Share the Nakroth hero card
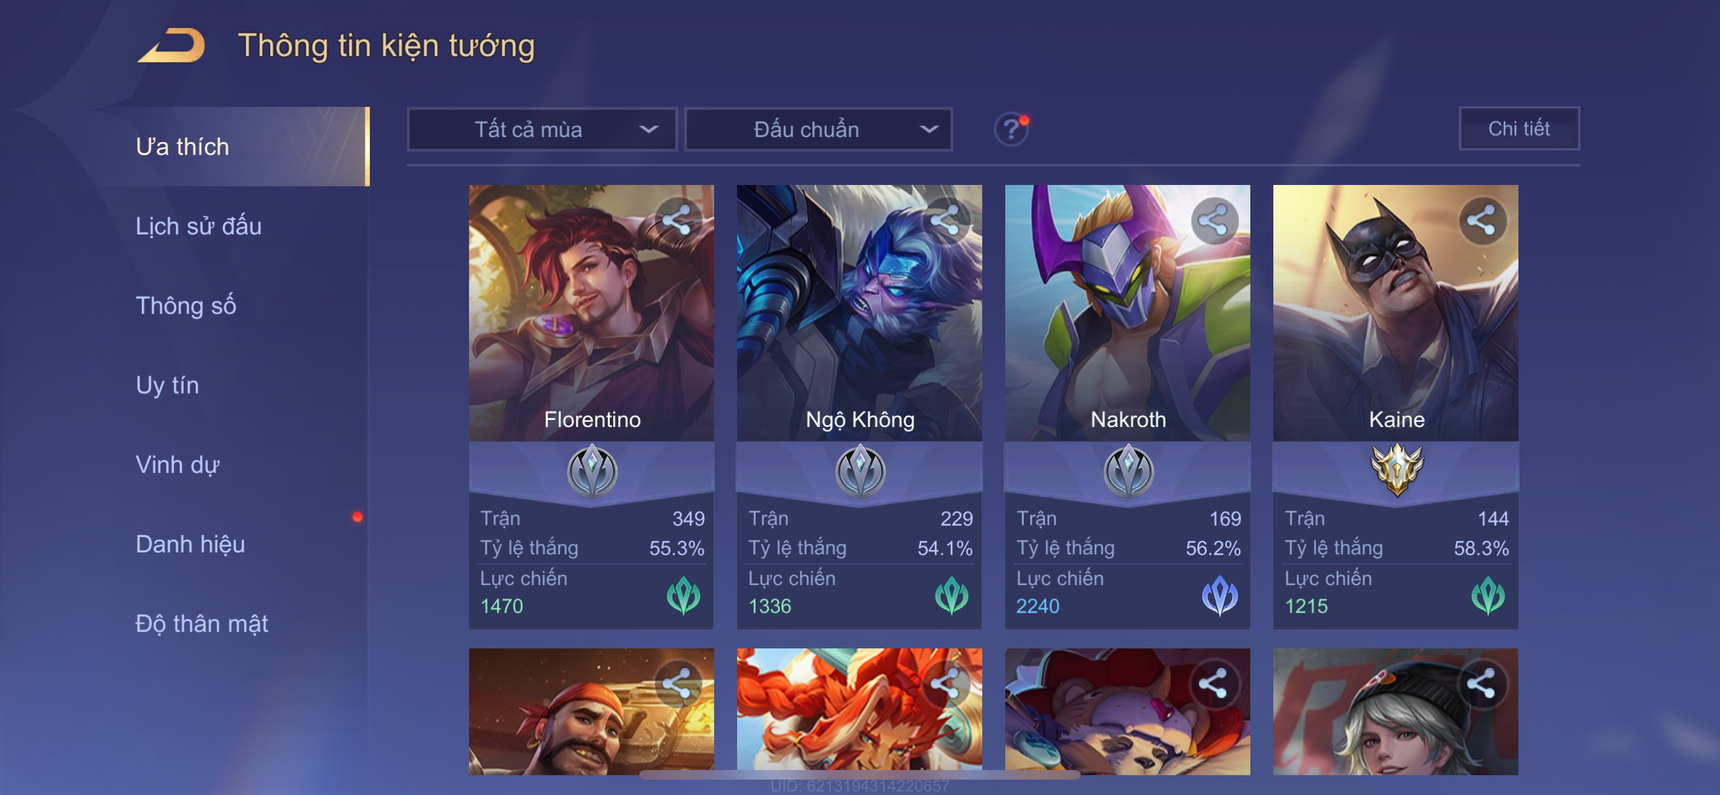 (1214, 220)
